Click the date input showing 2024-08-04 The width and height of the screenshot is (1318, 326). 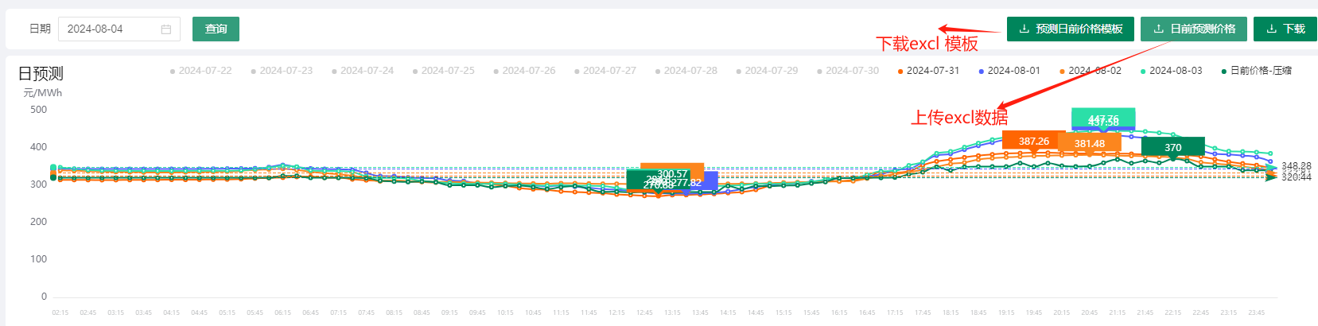pyautogui.click(x=111, y=29)
